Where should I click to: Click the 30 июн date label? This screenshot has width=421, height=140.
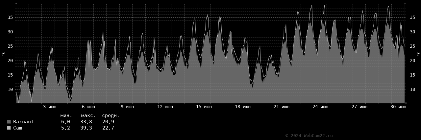(x=398, y=107)
